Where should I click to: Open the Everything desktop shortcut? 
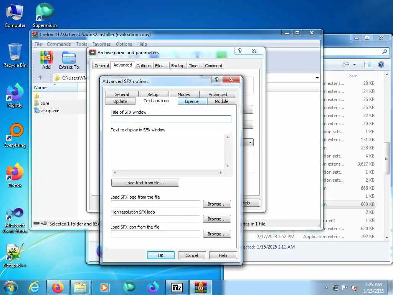(15, 136)
